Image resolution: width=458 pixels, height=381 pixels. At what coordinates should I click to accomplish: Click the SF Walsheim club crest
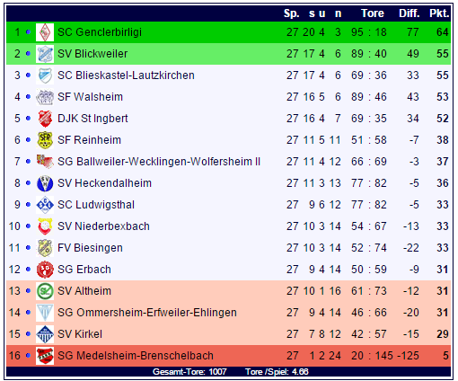coord(45,97)
